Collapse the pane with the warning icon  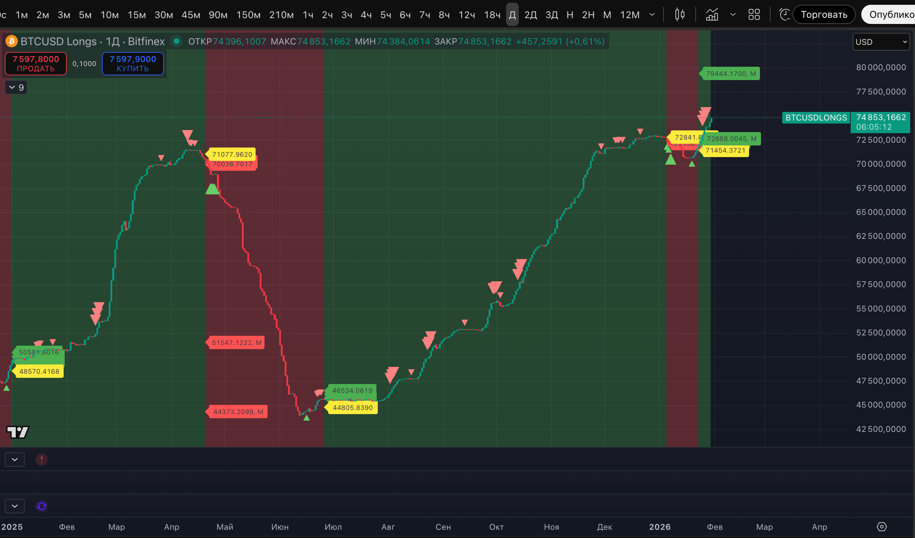tap(14, 460)
